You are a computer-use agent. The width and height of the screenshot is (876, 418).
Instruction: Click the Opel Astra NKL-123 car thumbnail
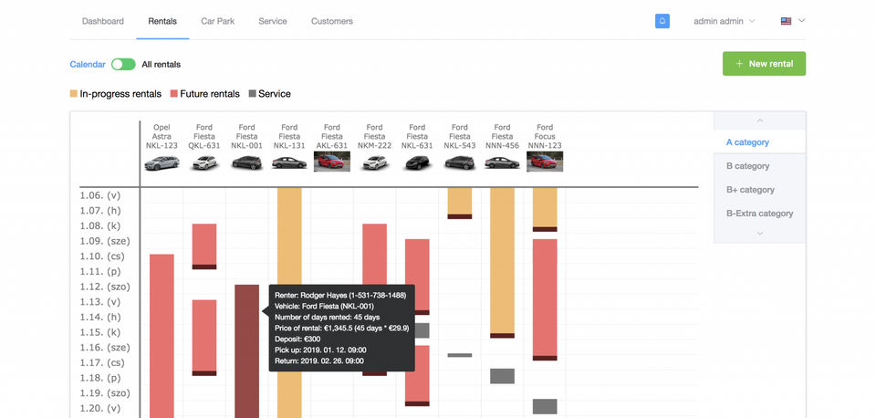click(162, 162)
